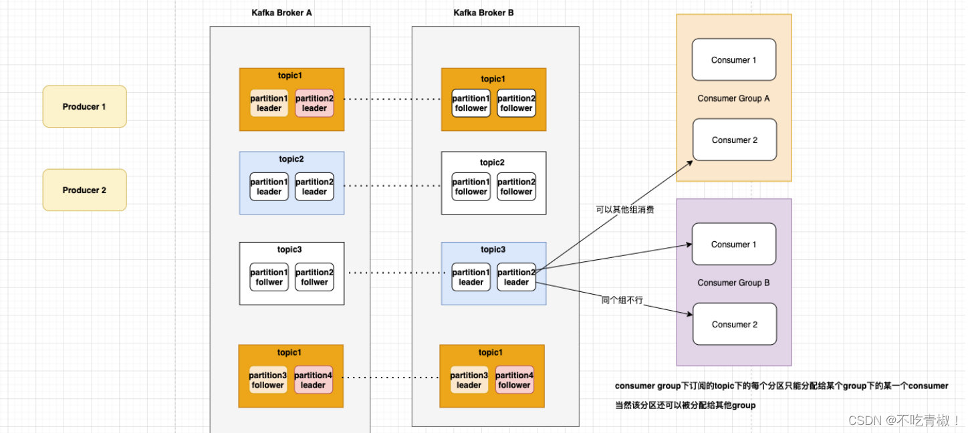Select partition1 leader in Broker A topic2
Image resolution: width=968 pixels, height=433 pixels.
tap(269, 186)
